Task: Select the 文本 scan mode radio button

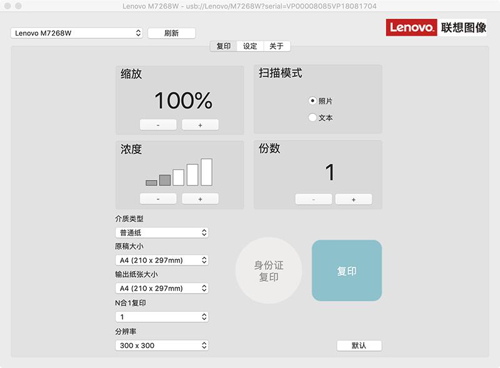Action: (312, 117)
